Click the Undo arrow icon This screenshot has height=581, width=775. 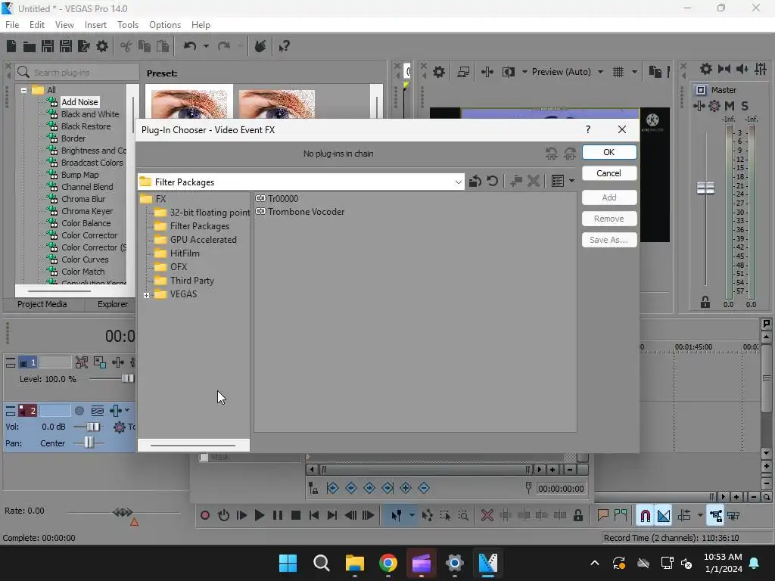(x=190, y=46)
